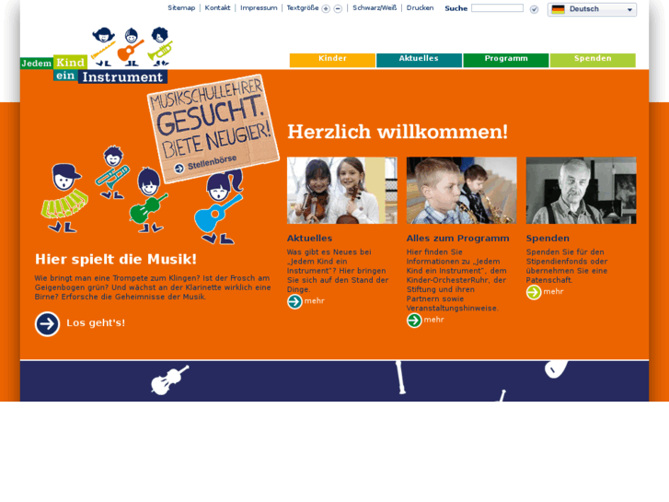Image resolution: width=669 pixels, height=502 pixels.
Task: Increase text size with plus icon
Action: 326,9
